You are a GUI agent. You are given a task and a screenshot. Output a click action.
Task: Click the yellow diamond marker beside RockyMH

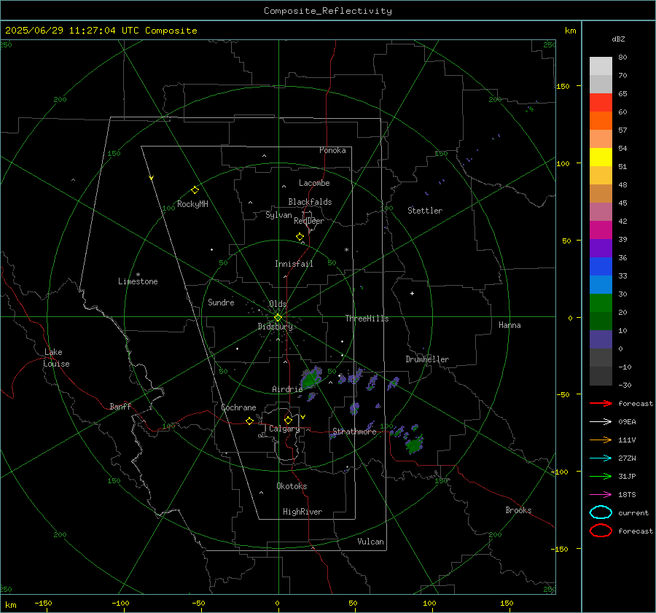pos(195,190)
